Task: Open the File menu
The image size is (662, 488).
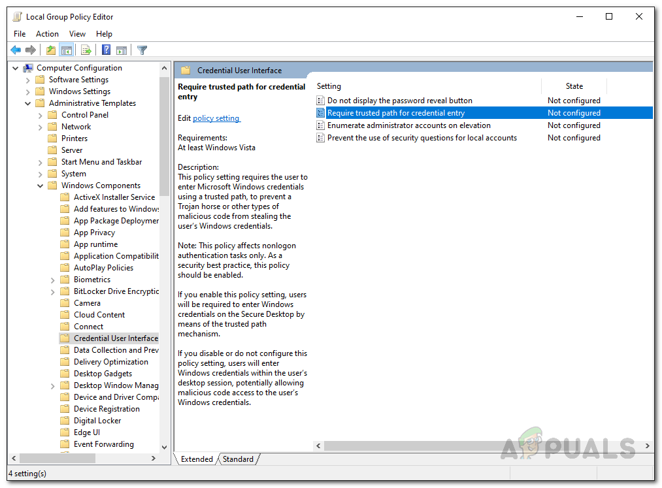Action: (20, 34)
